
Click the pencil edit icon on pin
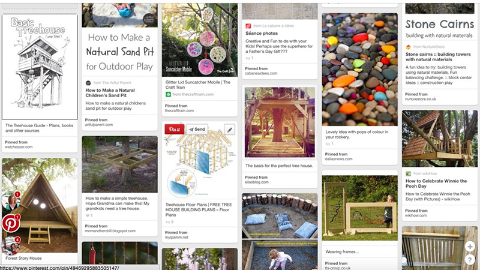coord(230,130)
